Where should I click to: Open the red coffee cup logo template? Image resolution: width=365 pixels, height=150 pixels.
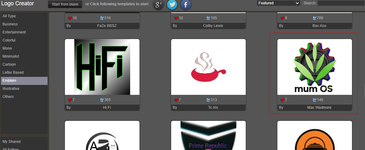coord(208,67)
